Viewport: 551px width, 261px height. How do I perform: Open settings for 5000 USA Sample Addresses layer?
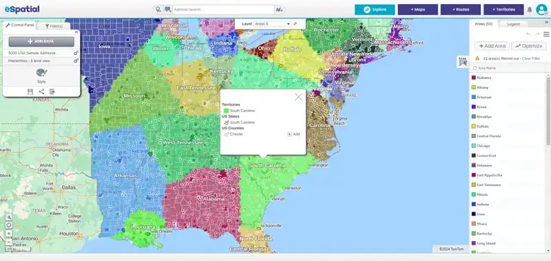tap(76, 53)
